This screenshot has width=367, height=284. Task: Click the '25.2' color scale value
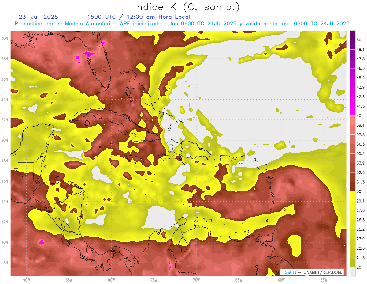(360, 229)
